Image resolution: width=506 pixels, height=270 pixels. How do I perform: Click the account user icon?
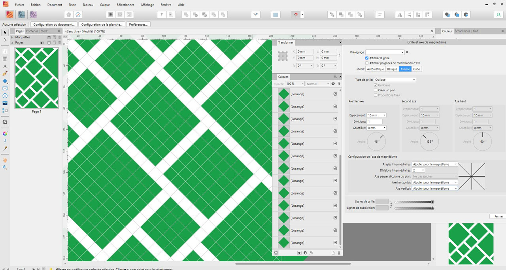click(x=498, y=15)
